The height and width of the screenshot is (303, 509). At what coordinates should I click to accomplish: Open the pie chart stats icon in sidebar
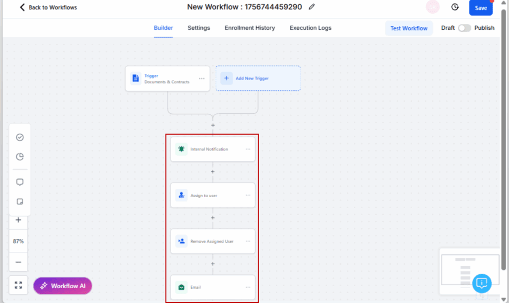[x=20, y=156]
